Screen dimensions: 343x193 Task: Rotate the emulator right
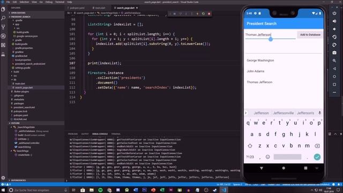pyautogui.click(x=334, y=45)
